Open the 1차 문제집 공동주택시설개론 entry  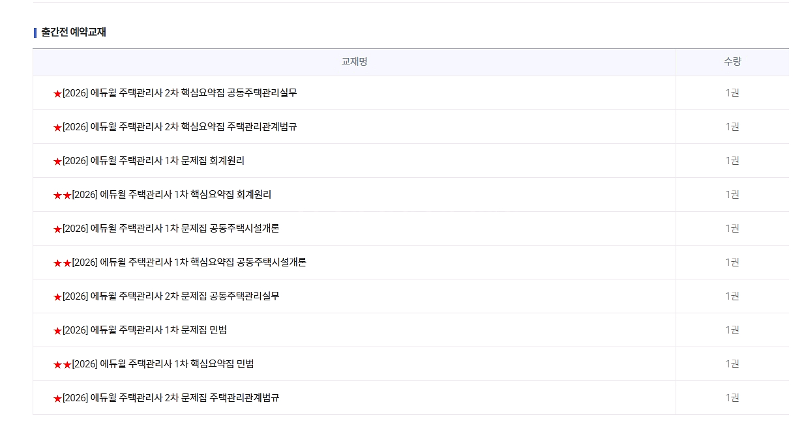[x=171, y=229]
